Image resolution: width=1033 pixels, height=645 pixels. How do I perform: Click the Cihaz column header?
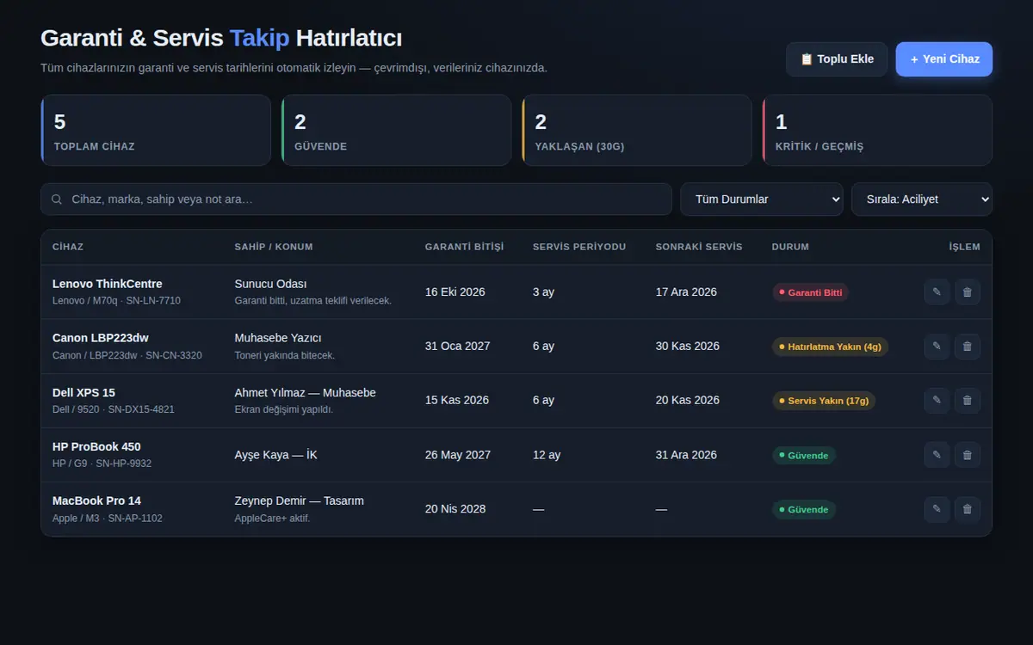click(x=68, y=247)
